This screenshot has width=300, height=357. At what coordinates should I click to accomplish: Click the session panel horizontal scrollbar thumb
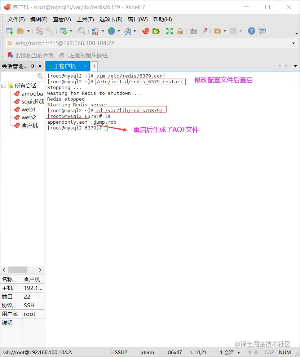[18, 270]
